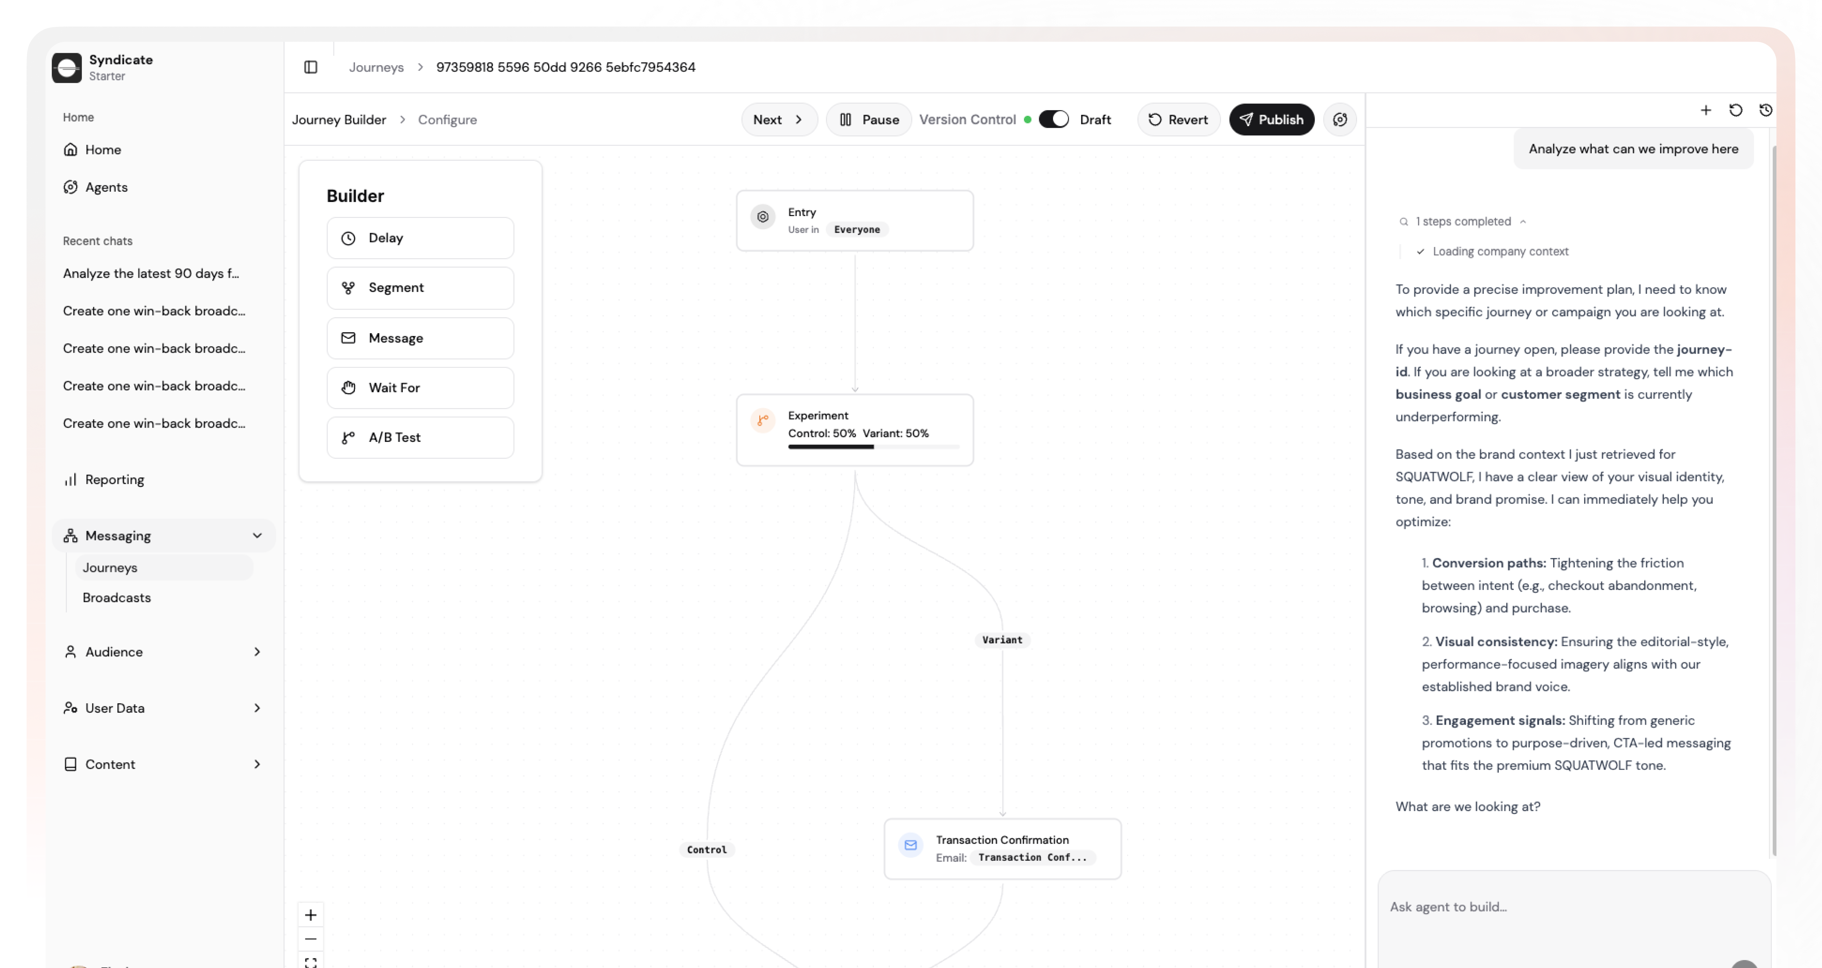
Task: Add a Wait For block from Builder
Action: (x=420, y=388)
